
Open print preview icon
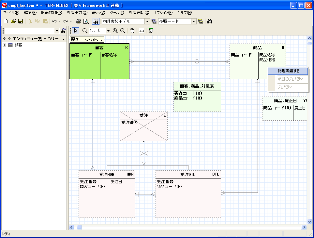click(x=86, y=21)
